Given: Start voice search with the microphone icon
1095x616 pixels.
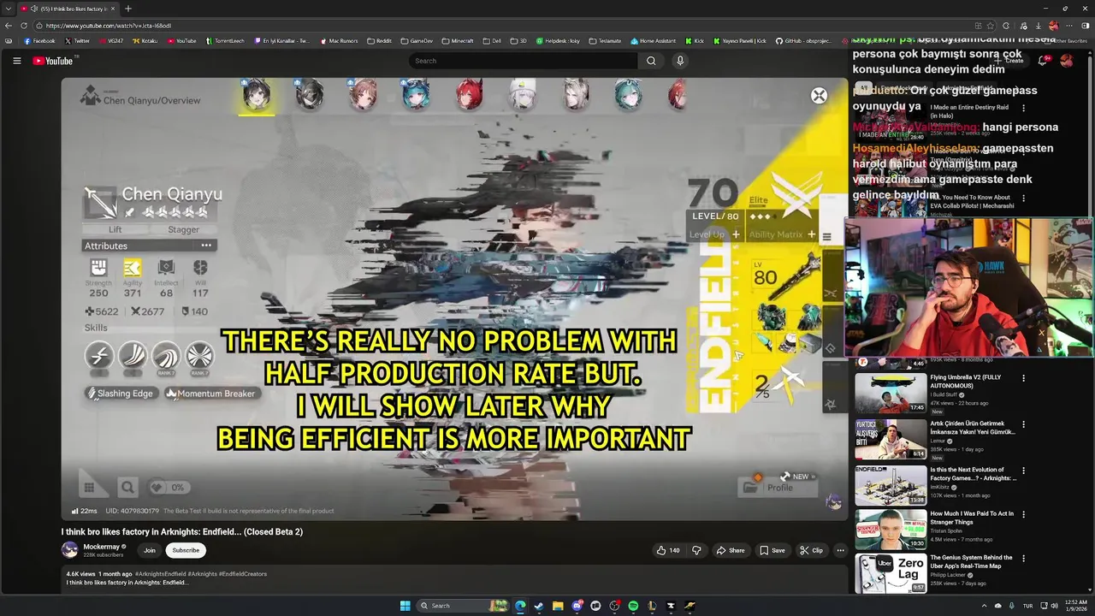Looking at the screenshot, I should pos(680,61).
